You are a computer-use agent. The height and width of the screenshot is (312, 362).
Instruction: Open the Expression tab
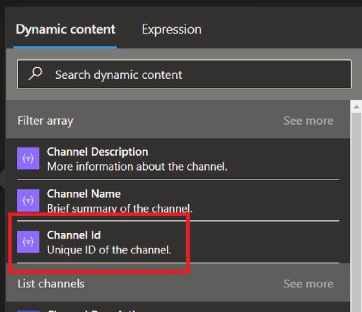click(x=171, y=30)
